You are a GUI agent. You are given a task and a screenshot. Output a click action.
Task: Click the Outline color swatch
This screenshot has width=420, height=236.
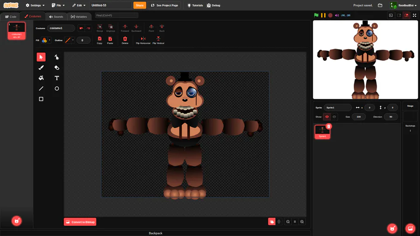(x=68, y=40)
